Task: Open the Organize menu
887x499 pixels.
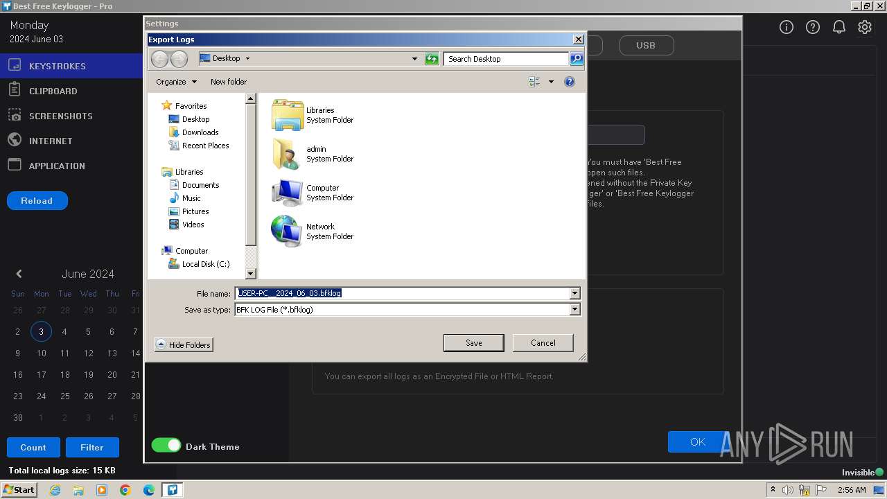Action: click(x=176, y=82)
